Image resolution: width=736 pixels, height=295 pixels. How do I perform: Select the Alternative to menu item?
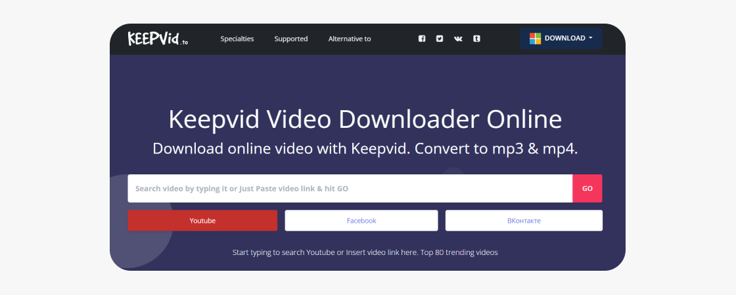(350, 39)
